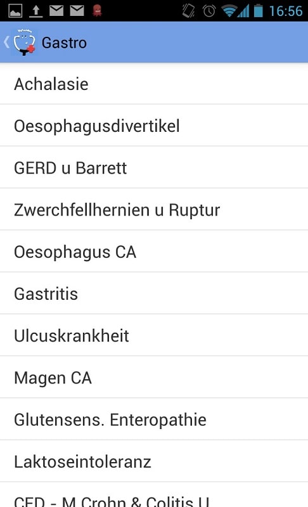Open Ulcuskrankheit list item
The width and height of the screenshot is (308, 507).
(154, 335)
